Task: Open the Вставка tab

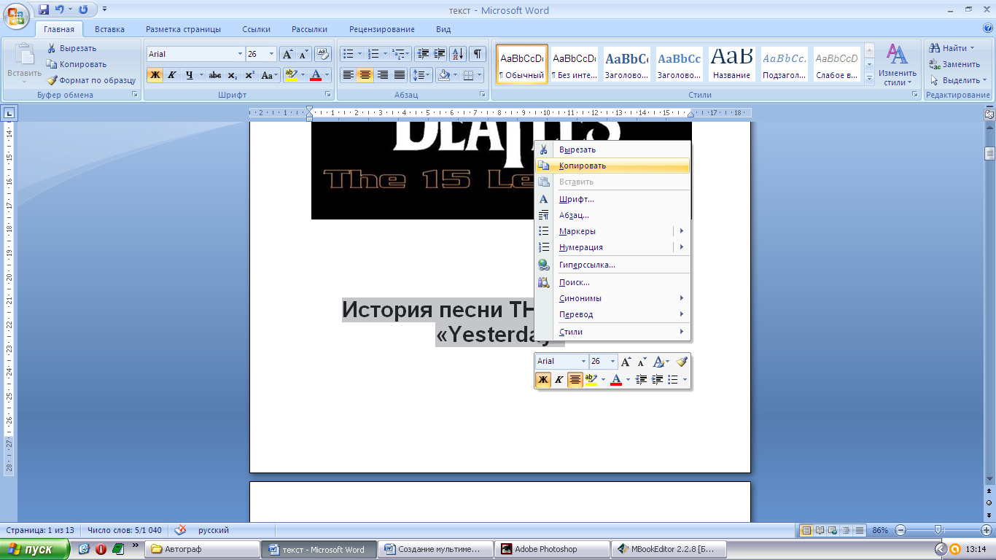Action: (x=109, y=29)
